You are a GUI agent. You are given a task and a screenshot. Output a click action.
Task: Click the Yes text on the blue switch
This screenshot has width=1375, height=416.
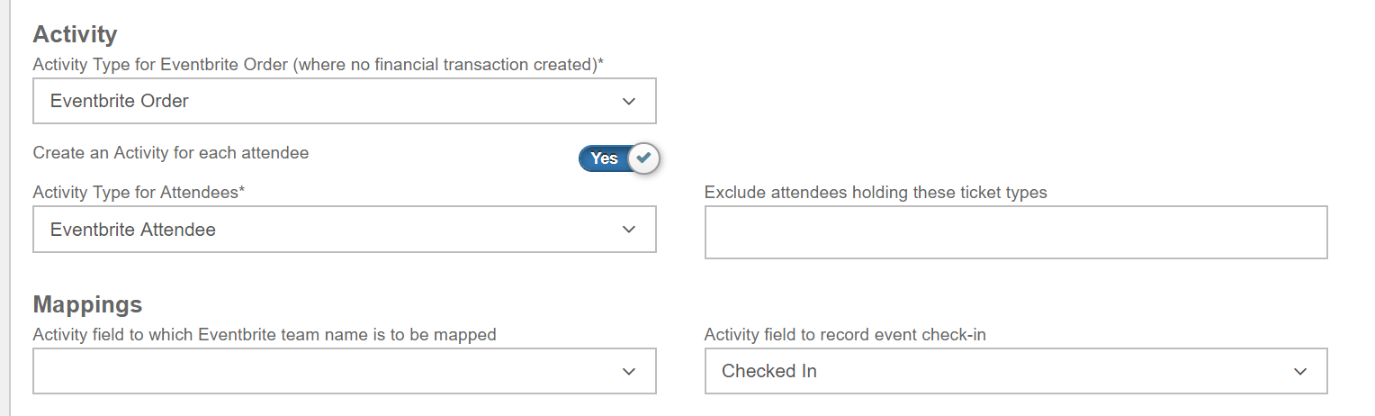[x=604, y=158]
